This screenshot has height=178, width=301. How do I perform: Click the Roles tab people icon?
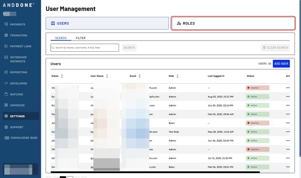[x=179, y=23]
